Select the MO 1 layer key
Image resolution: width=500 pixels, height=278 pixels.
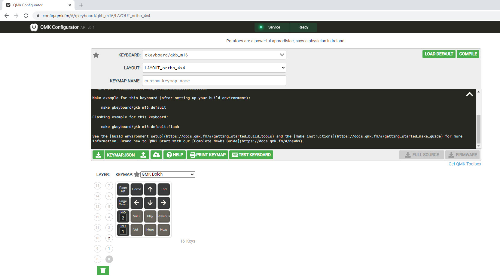pyautogui.click(x=123, y=230)
